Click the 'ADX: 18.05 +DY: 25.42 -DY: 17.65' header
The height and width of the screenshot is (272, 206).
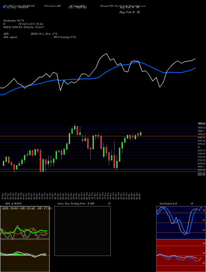point(26,209)
